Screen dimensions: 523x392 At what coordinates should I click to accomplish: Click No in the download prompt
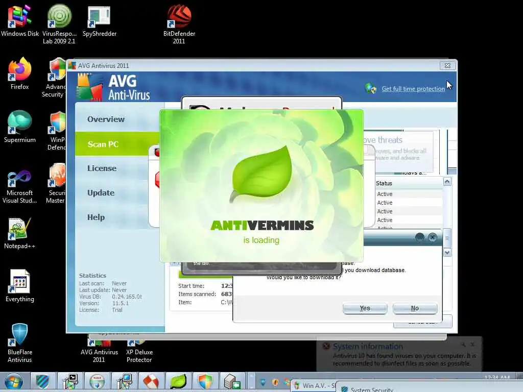coord(415,308)
